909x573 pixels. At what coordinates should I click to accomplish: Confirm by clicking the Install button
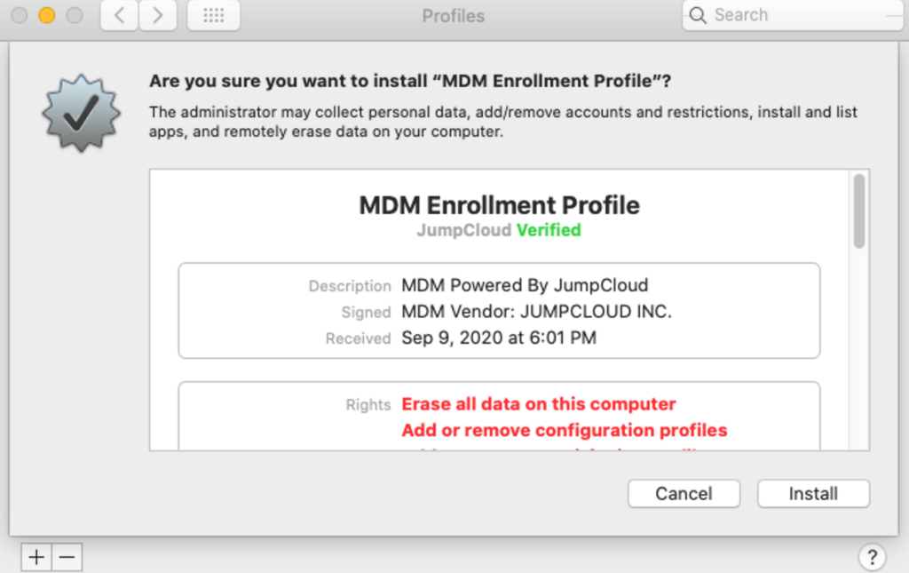point(813,494)
